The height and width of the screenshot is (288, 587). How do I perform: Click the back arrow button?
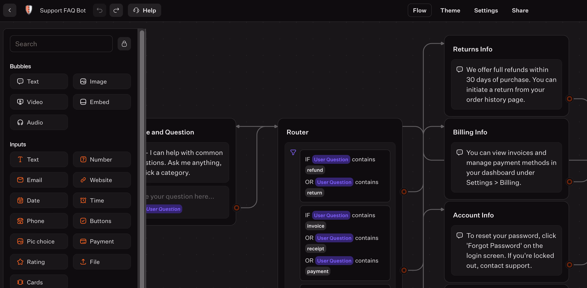[x=10, y=10]
